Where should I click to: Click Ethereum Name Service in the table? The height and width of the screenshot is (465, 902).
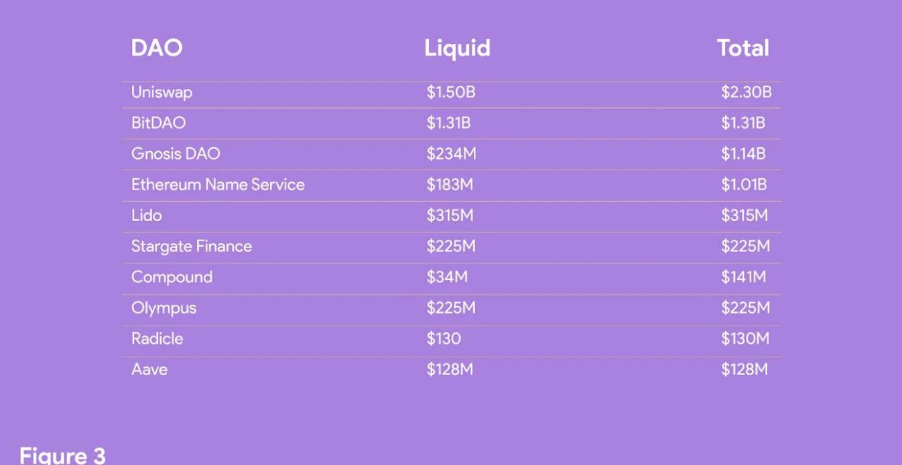[218, 185]
